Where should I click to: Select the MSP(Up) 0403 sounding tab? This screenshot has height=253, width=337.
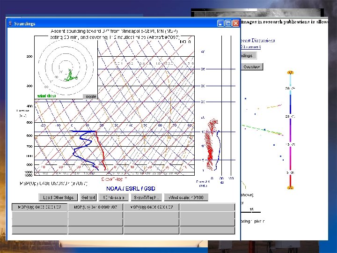click(39, 207)
